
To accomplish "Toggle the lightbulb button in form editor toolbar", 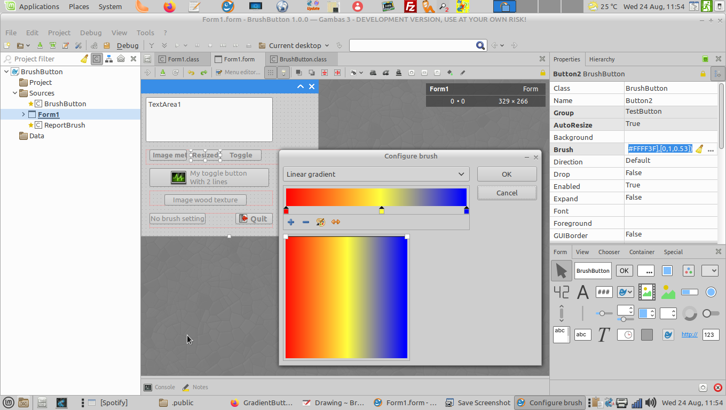I will [x=284, y=73].
